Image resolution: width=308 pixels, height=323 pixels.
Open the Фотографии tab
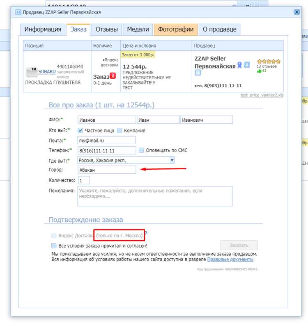(176, 30)
